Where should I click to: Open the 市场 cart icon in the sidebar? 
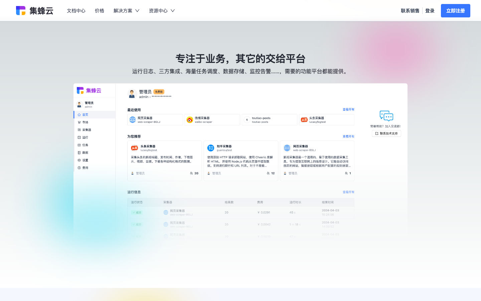click(x=79, y=122)
